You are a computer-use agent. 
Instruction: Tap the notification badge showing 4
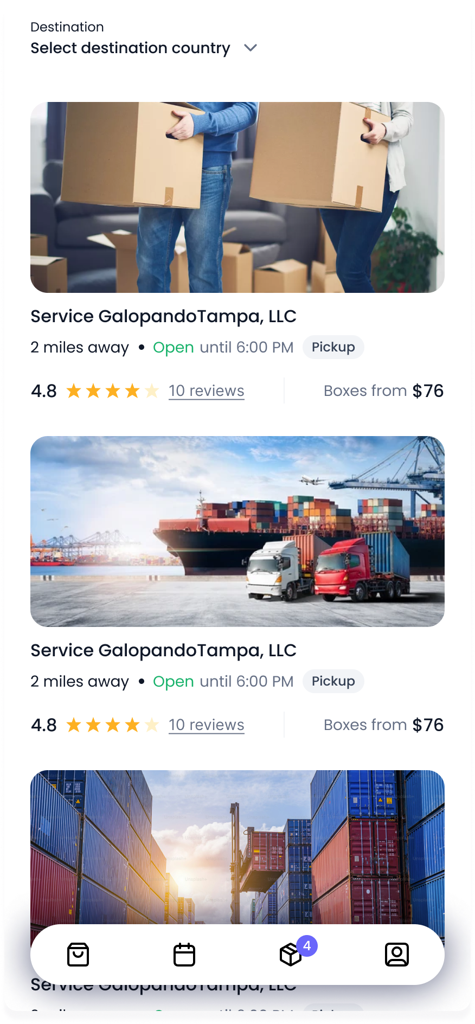(x=307, y=946)
